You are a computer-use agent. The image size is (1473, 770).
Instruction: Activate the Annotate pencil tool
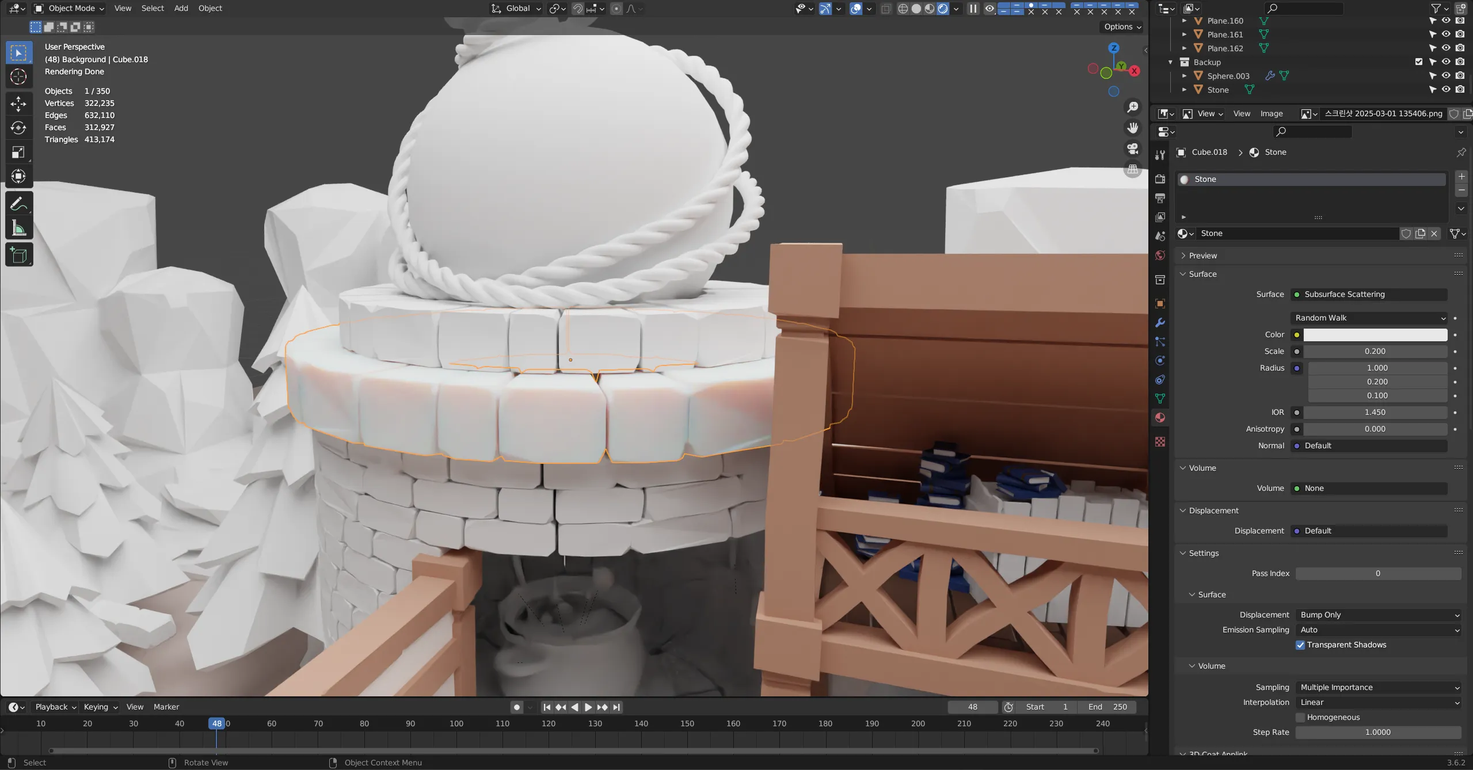18,204
